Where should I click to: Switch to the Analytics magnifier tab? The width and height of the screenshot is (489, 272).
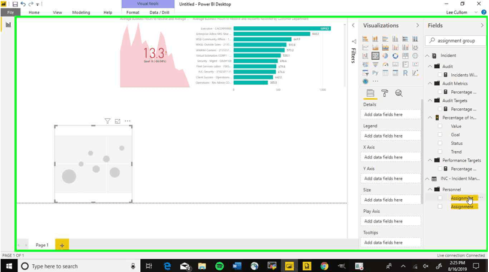[399, 93]
